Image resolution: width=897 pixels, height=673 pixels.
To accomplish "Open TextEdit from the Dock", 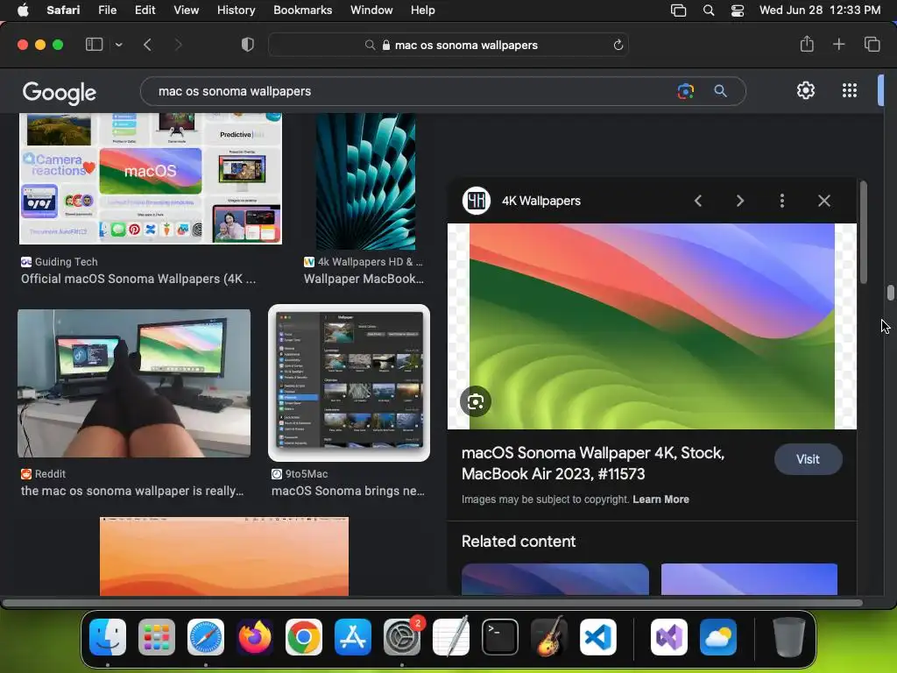I will tap(451, 637).
